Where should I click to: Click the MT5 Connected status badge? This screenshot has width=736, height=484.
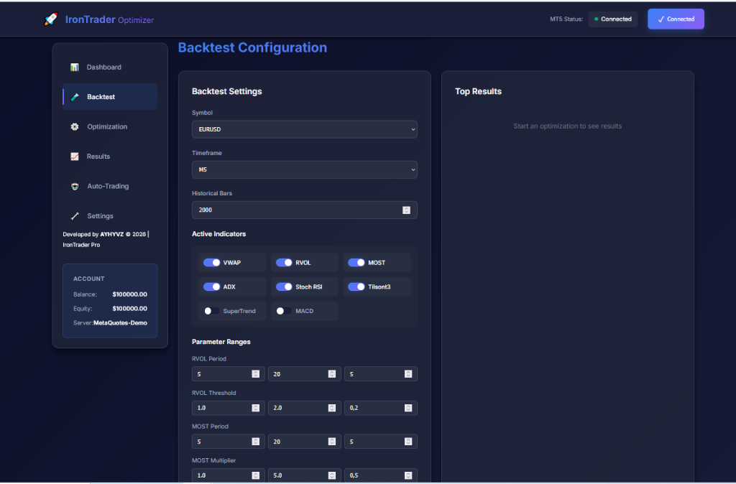click(x=612, y=19)
